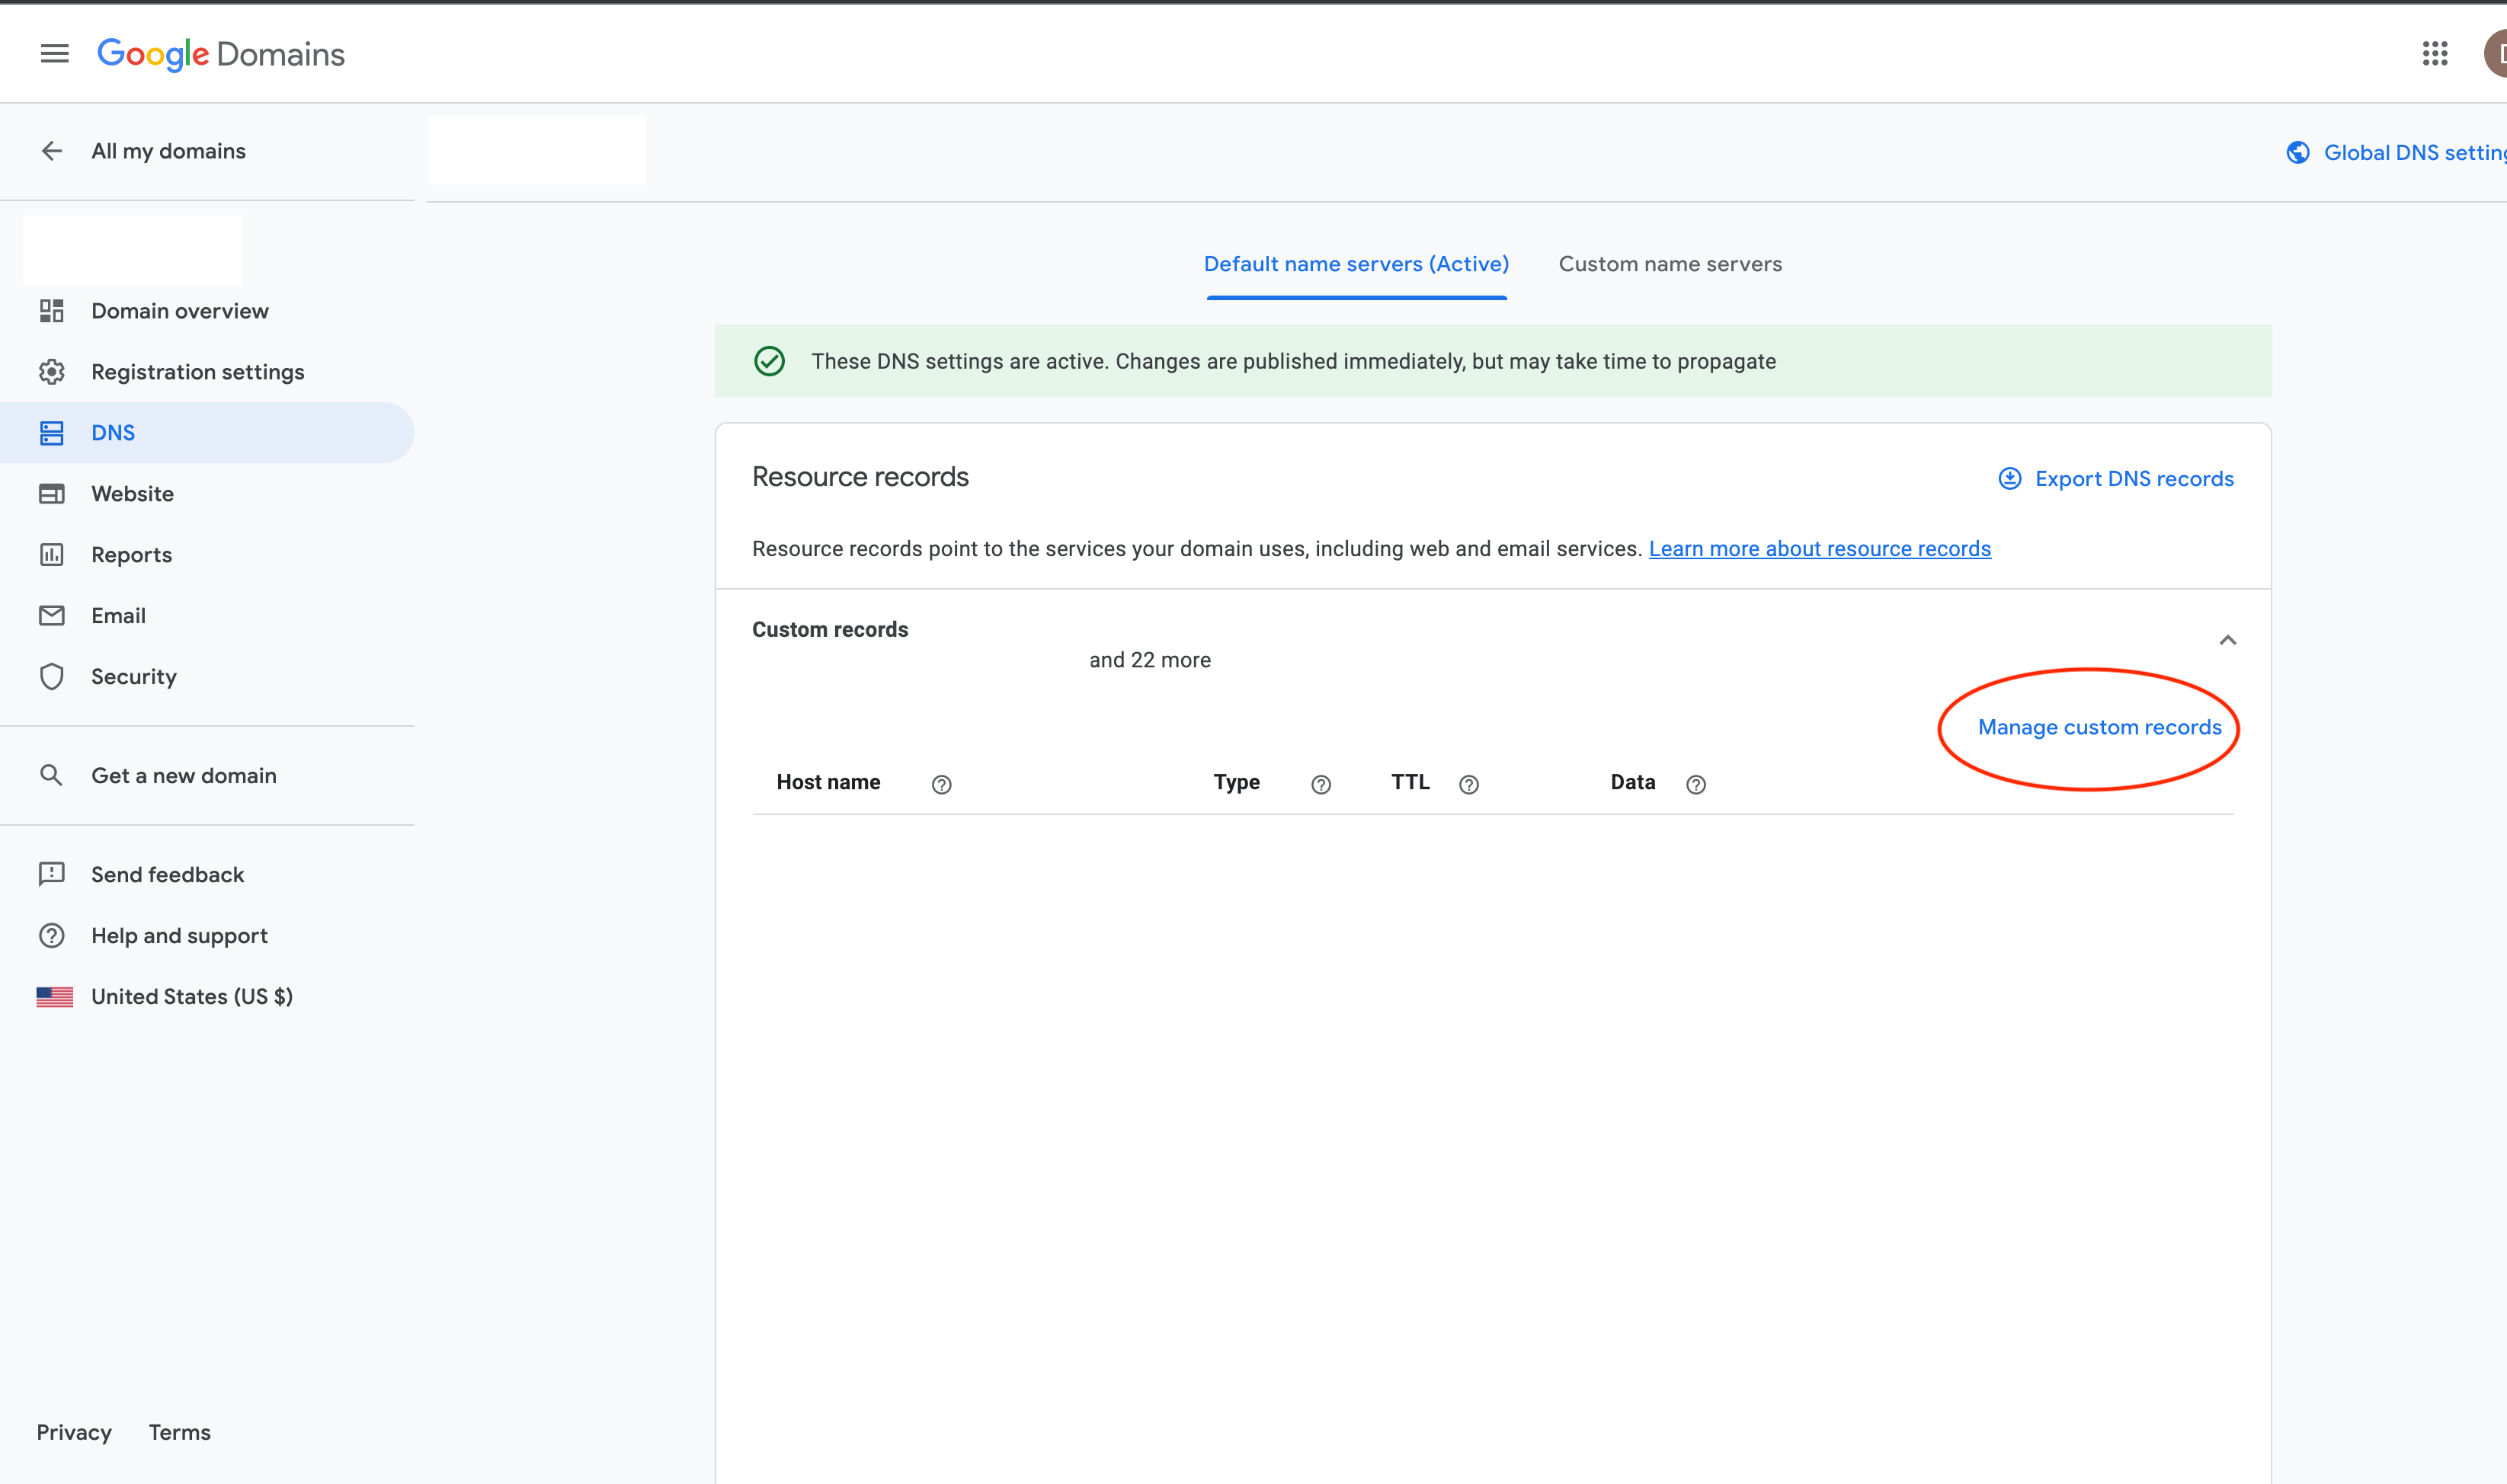Click the back arrow to all domains
2507x1484 pixels.
pyautogui.click(x=52, y=151)
